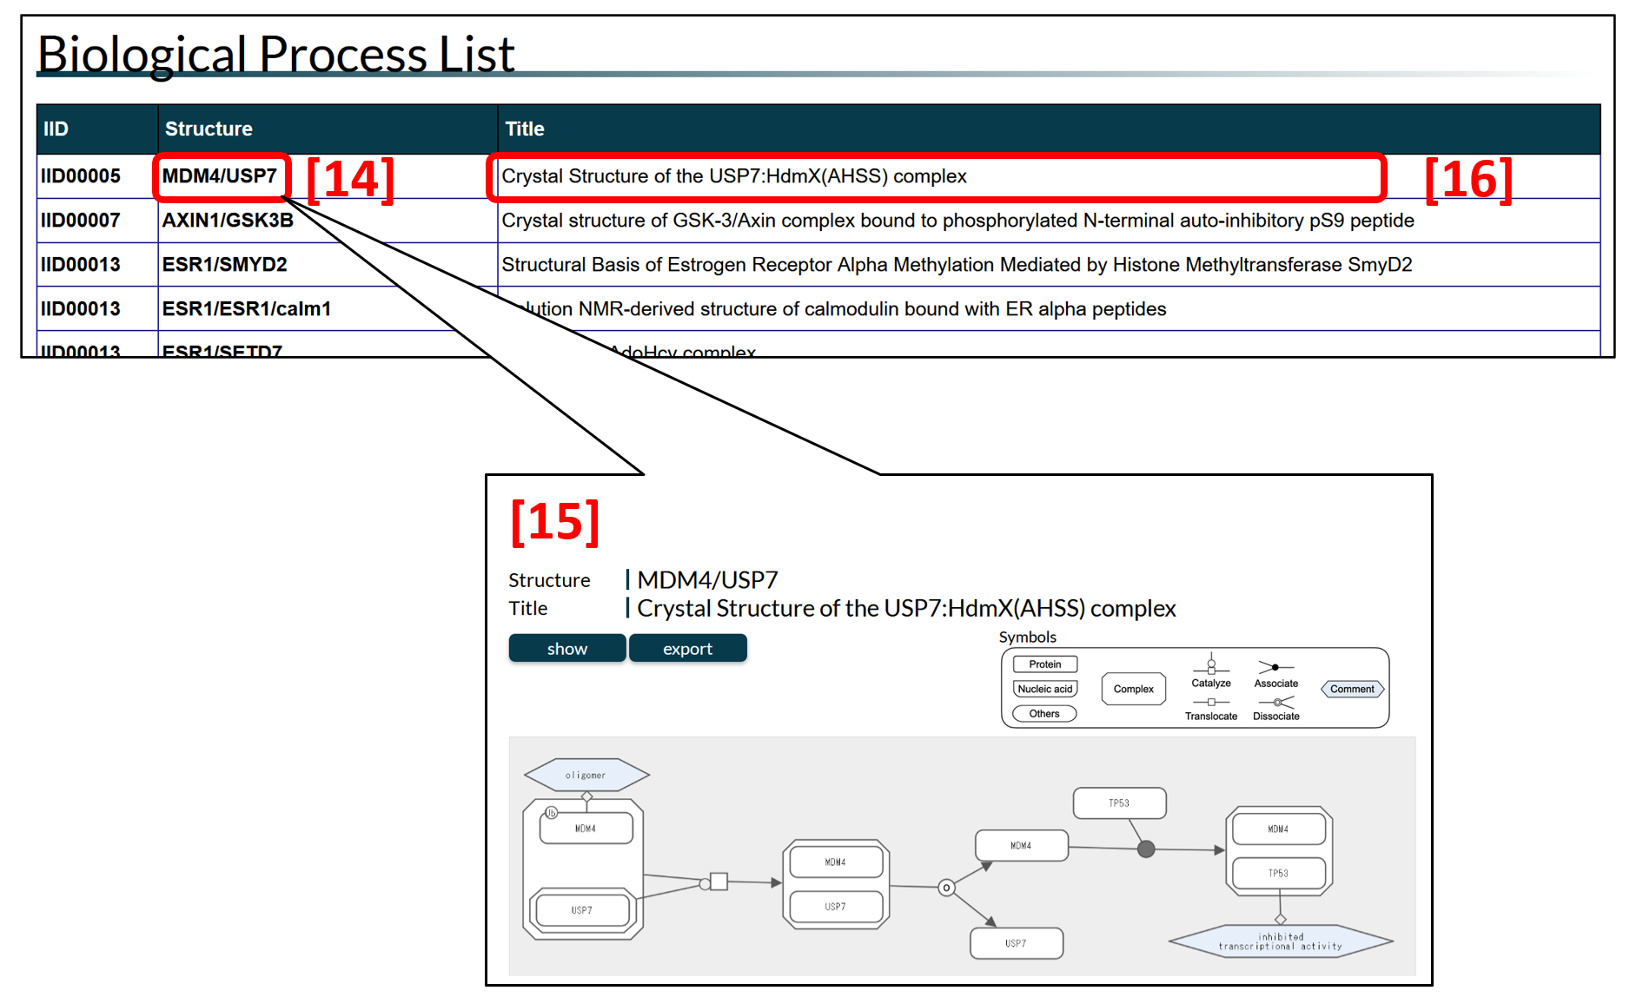Select IID00013 in the ESR1/ESR1/calm1 row
The width and height of the screenshot is (1643, 1004).
point(81,309)
